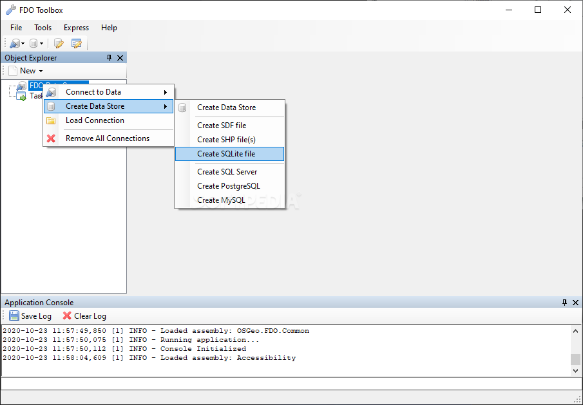Select Create Data Store in submenu
This screenshot has width=583, height=405.
[x=230, y=108]
